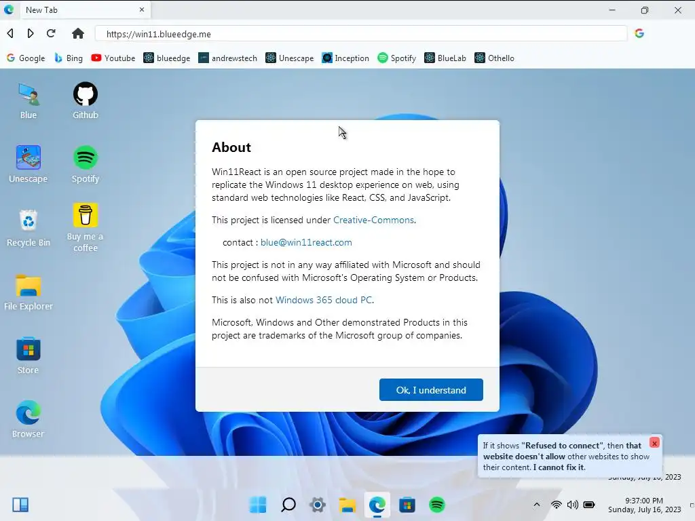Open File Explorer in taskbar
The height and width of the screenshot is (521, 695).
(347, 505)
